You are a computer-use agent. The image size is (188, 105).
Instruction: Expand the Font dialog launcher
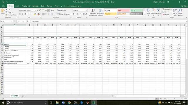click(x=41, y=17)
